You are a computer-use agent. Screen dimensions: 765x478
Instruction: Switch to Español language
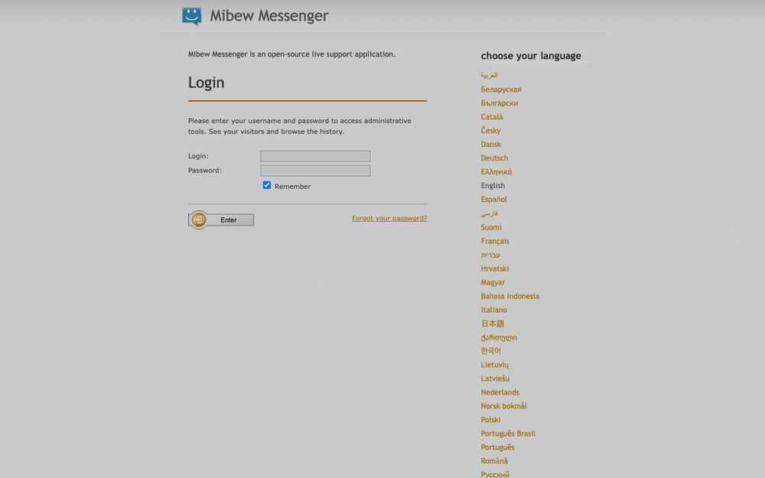(493, 199)
